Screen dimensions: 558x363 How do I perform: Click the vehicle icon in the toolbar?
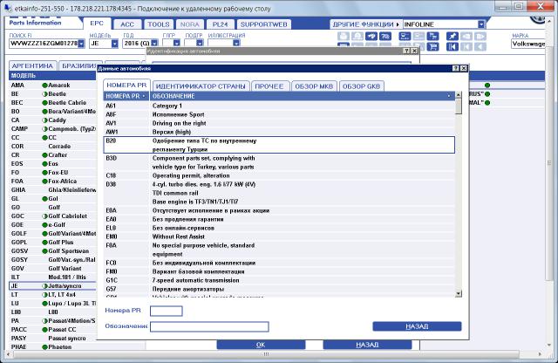click(371, 37)
